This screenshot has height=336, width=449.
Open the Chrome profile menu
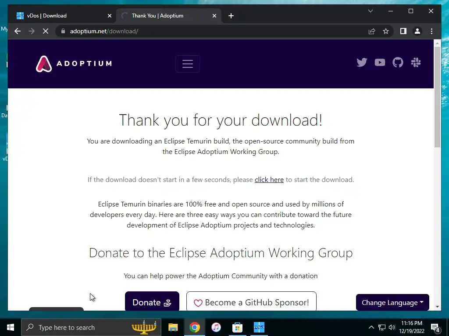pyautogui.click(x=417, y=31)
